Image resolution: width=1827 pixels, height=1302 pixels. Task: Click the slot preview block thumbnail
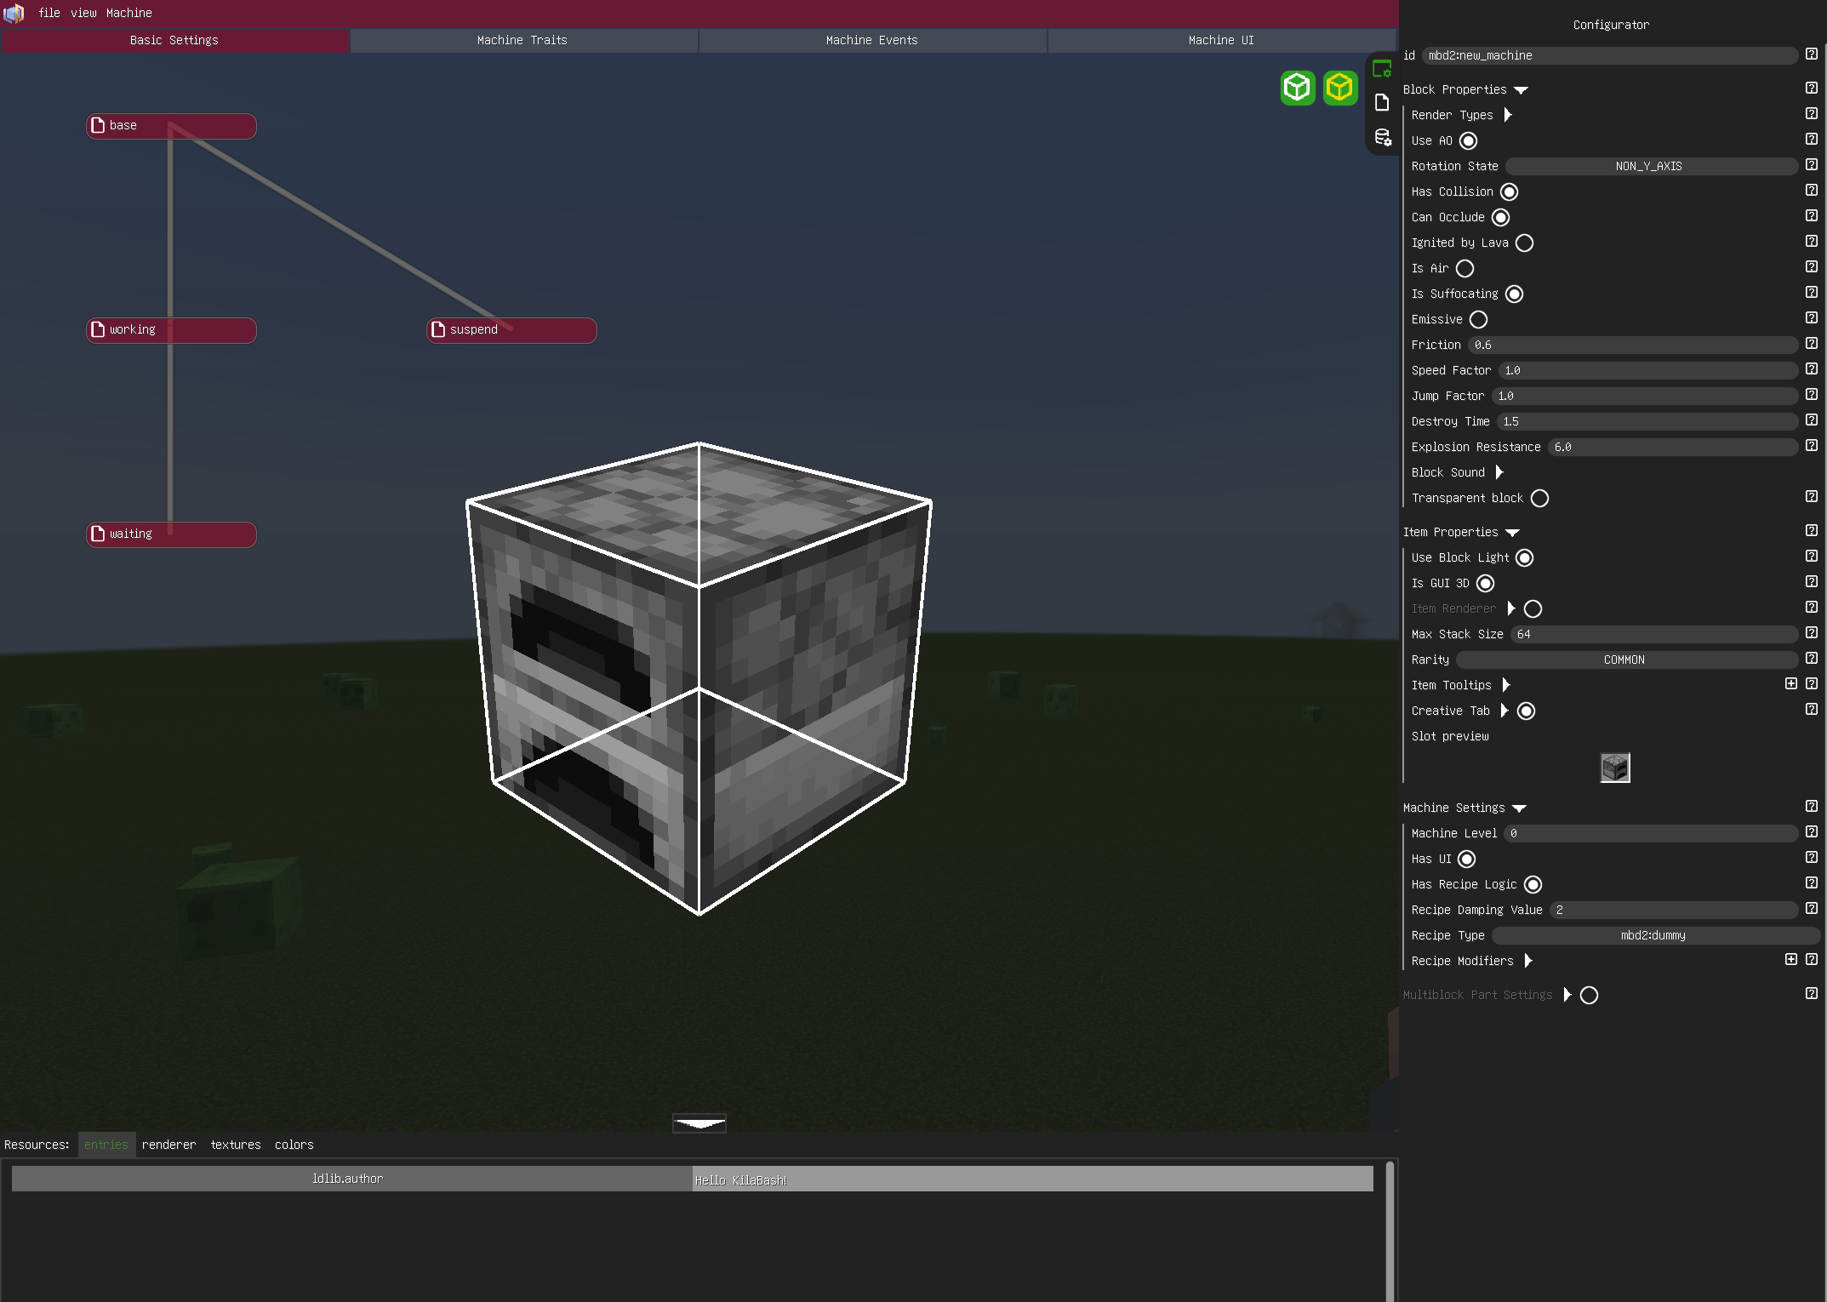[1615, 768]
